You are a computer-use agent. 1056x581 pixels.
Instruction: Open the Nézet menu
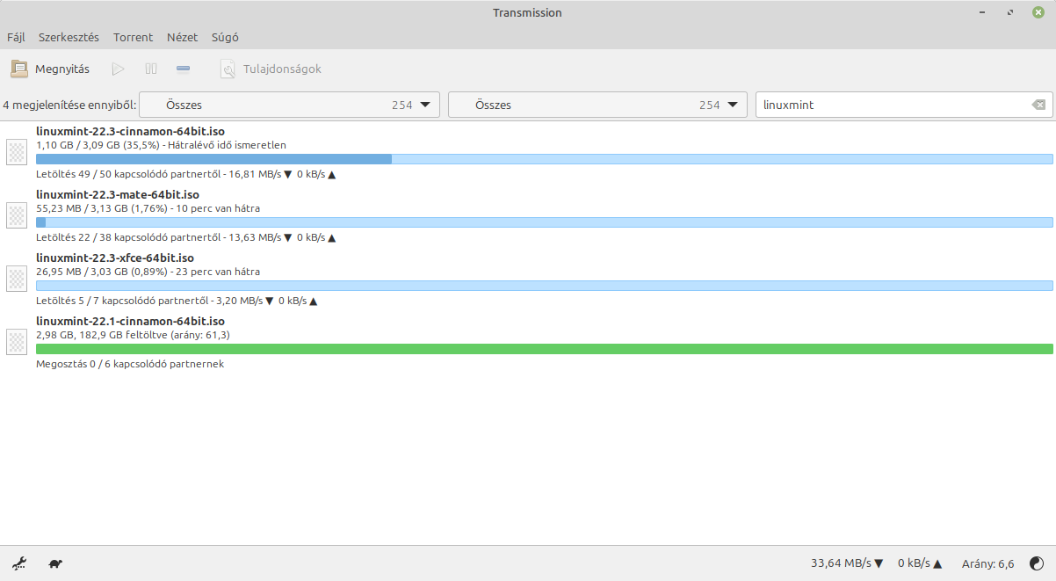click(182, 38)
